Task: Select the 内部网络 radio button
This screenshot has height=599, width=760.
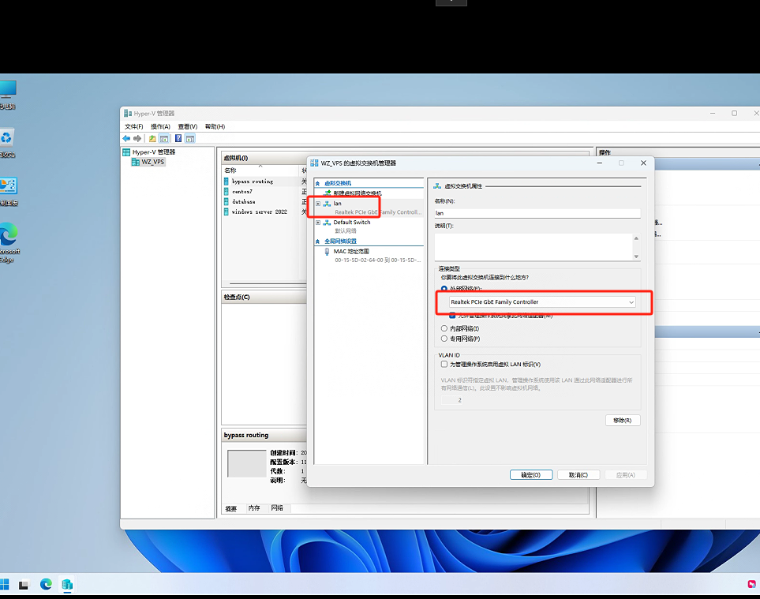Action: 444,328
